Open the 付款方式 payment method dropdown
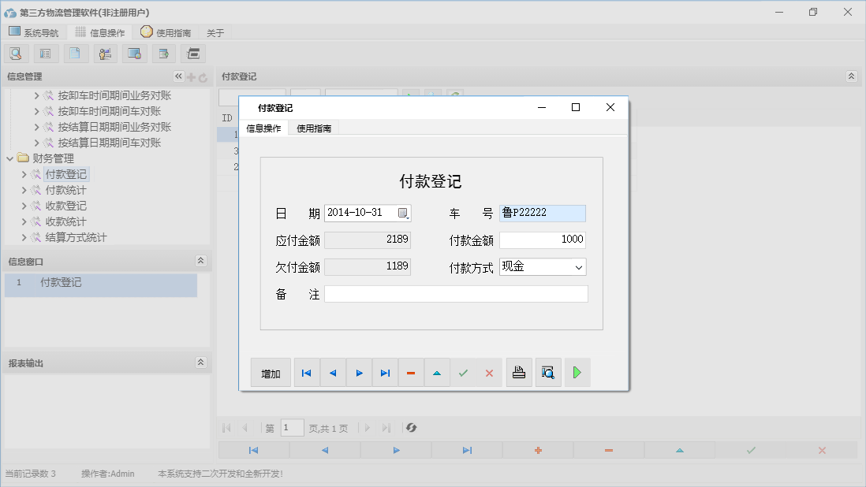This screenshot has width=866, height=487. pos(578,266)
